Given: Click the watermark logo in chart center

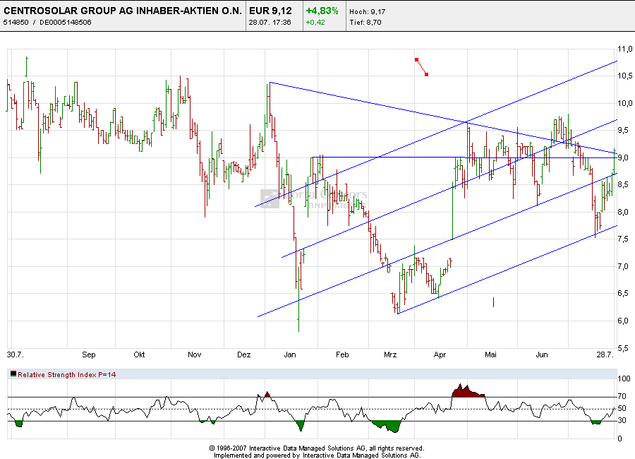Looking at the screenshot, I should 270,197.
